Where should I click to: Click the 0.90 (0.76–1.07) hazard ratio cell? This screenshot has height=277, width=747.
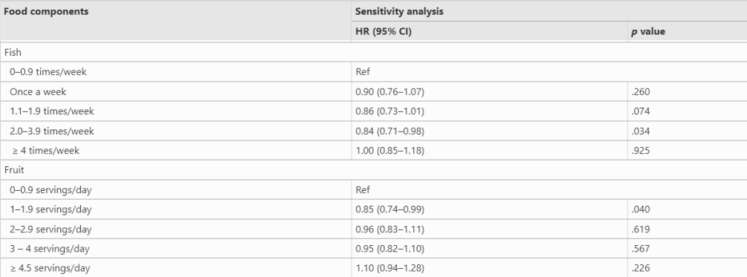point(389,91)
